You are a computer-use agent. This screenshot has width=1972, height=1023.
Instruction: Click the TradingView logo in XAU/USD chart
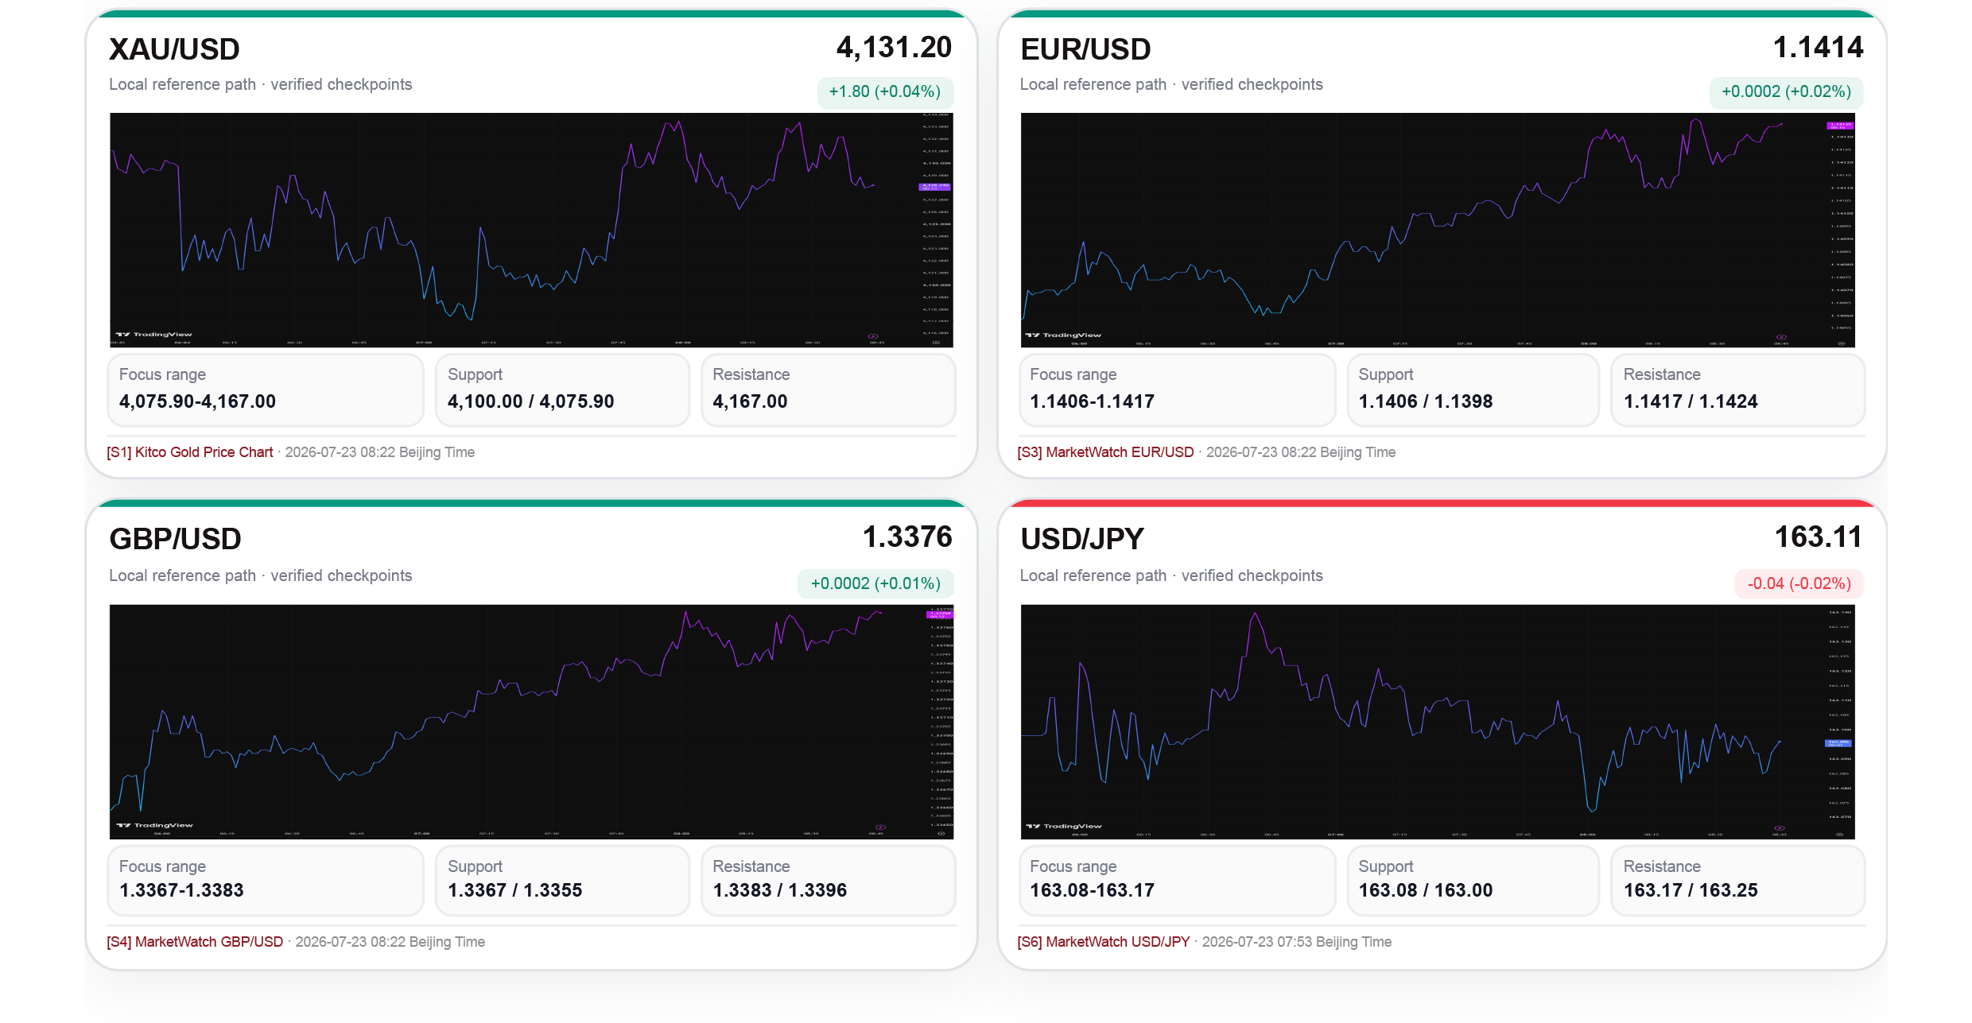click(154, 335)
